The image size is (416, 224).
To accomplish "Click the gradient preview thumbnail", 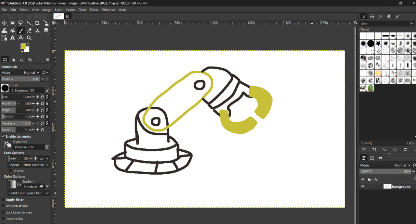I will point(12,184).
